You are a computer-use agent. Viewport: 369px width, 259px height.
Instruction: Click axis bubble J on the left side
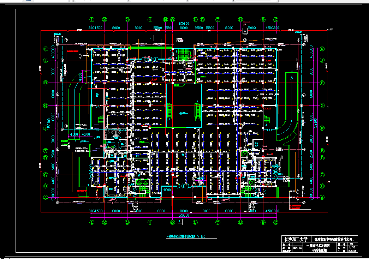point(46,60)
